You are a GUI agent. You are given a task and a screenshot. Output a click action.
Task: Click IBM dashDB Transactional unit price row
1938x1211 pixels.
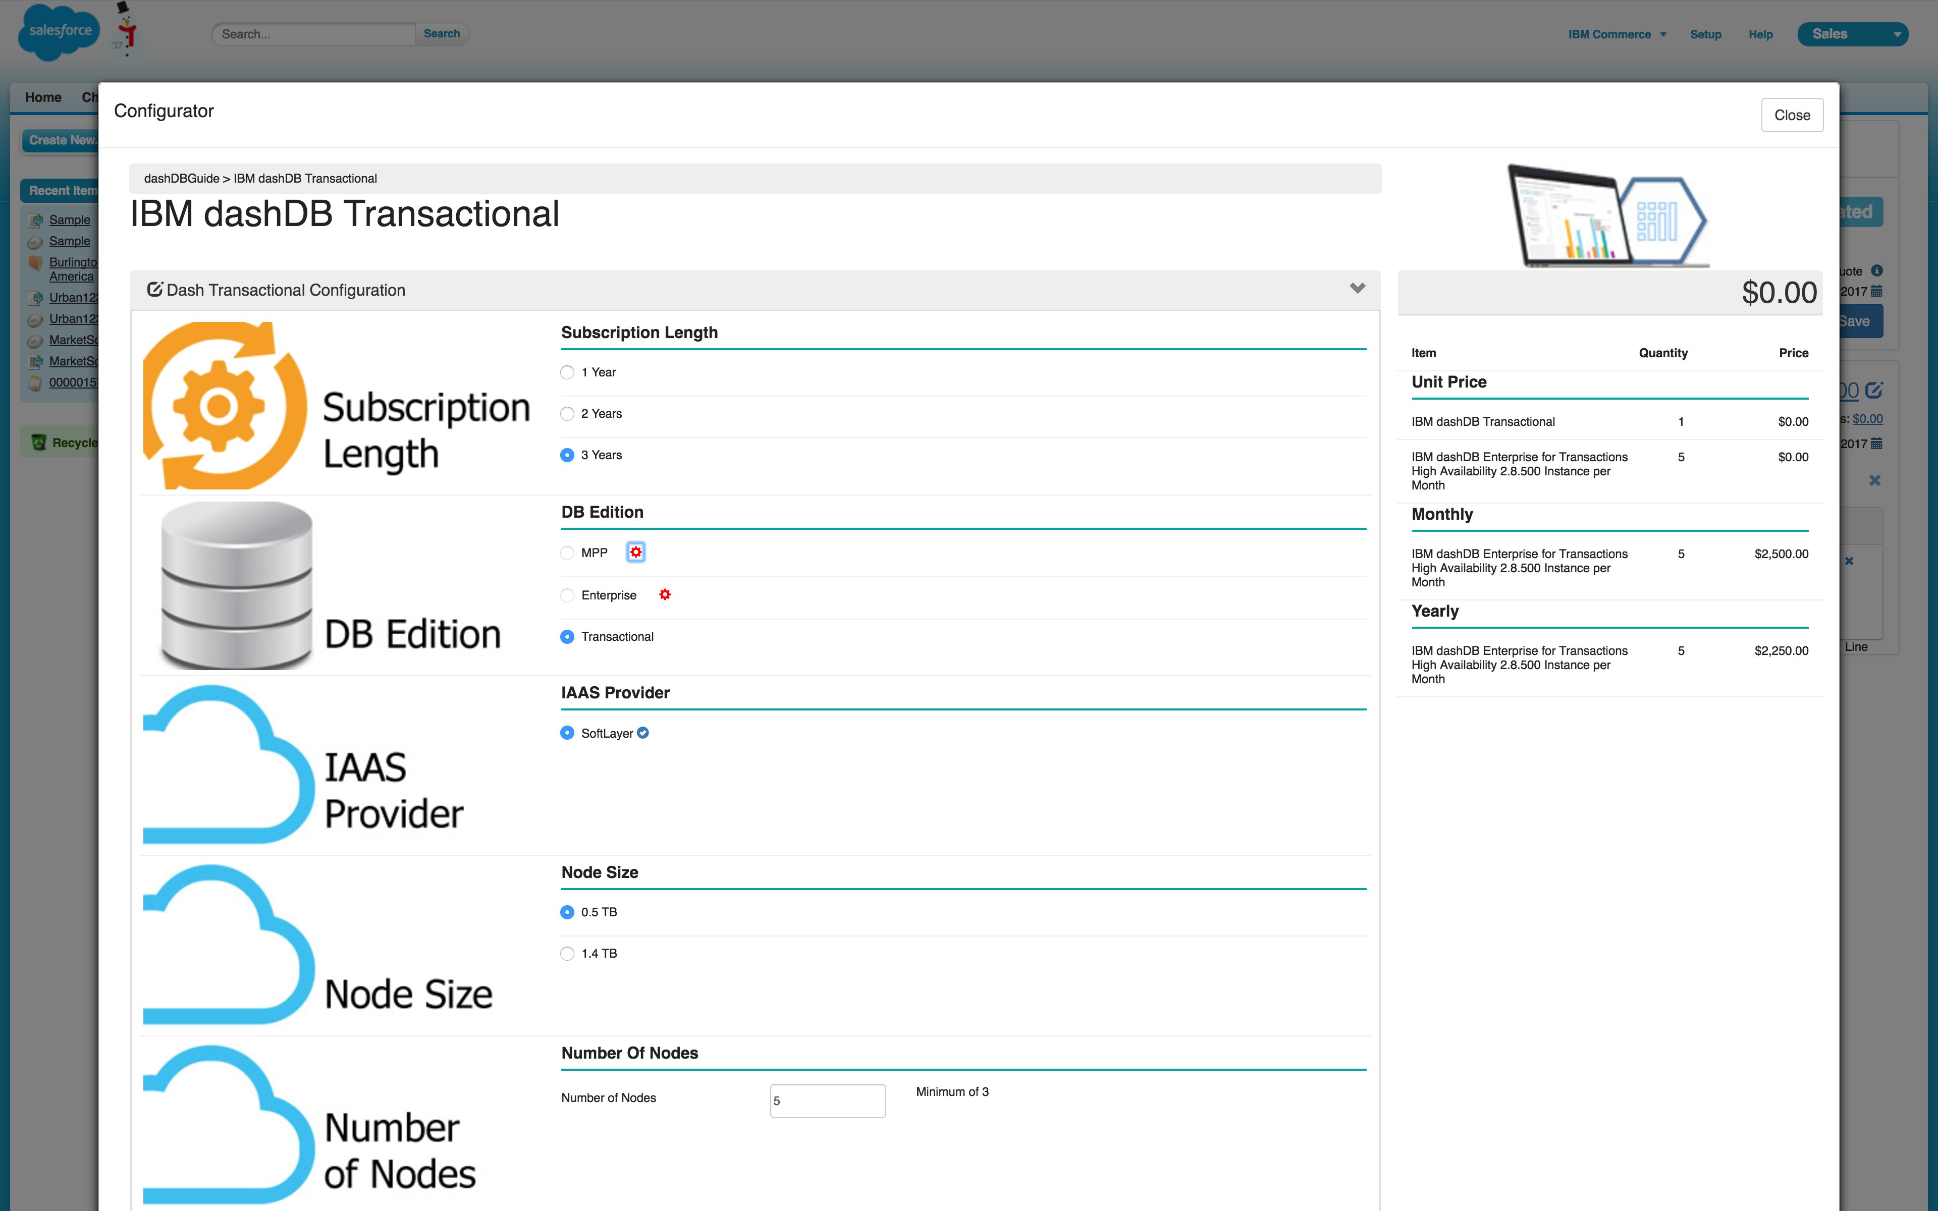tap(1609, 422)
